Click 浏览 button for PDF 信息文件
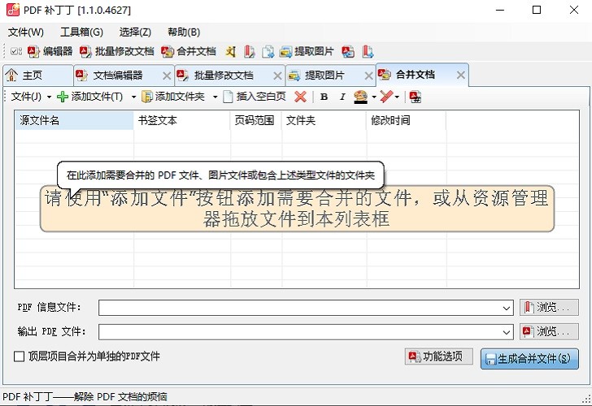This screenshot has height=406, width=592. click(x=549, y=307)
